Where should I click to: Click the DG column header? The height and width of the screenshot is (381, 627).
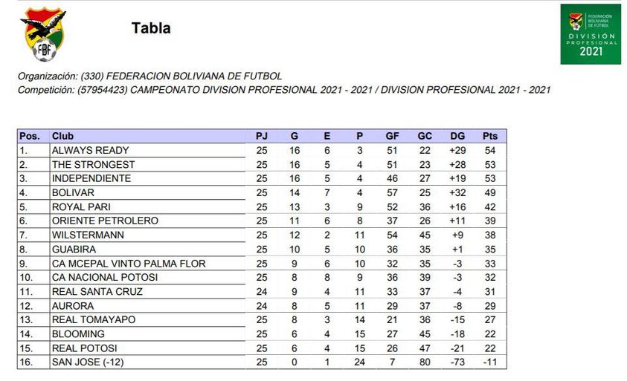[457, 136]
